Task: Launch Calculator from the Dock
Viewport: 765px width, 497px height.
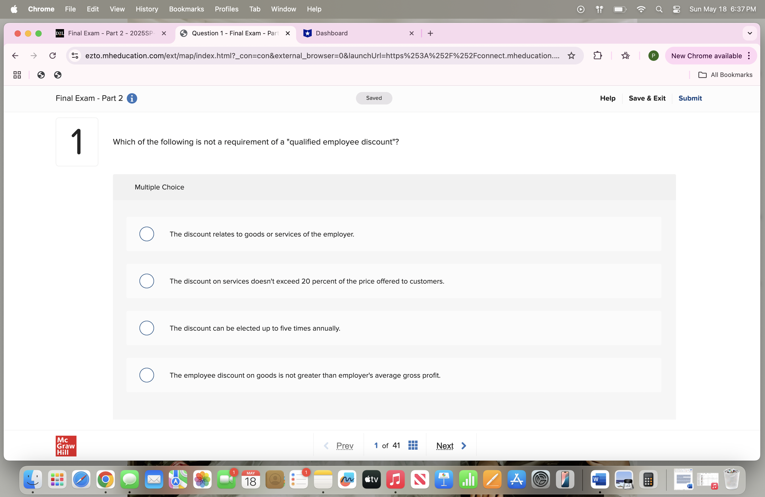Action: click(648, 480)
